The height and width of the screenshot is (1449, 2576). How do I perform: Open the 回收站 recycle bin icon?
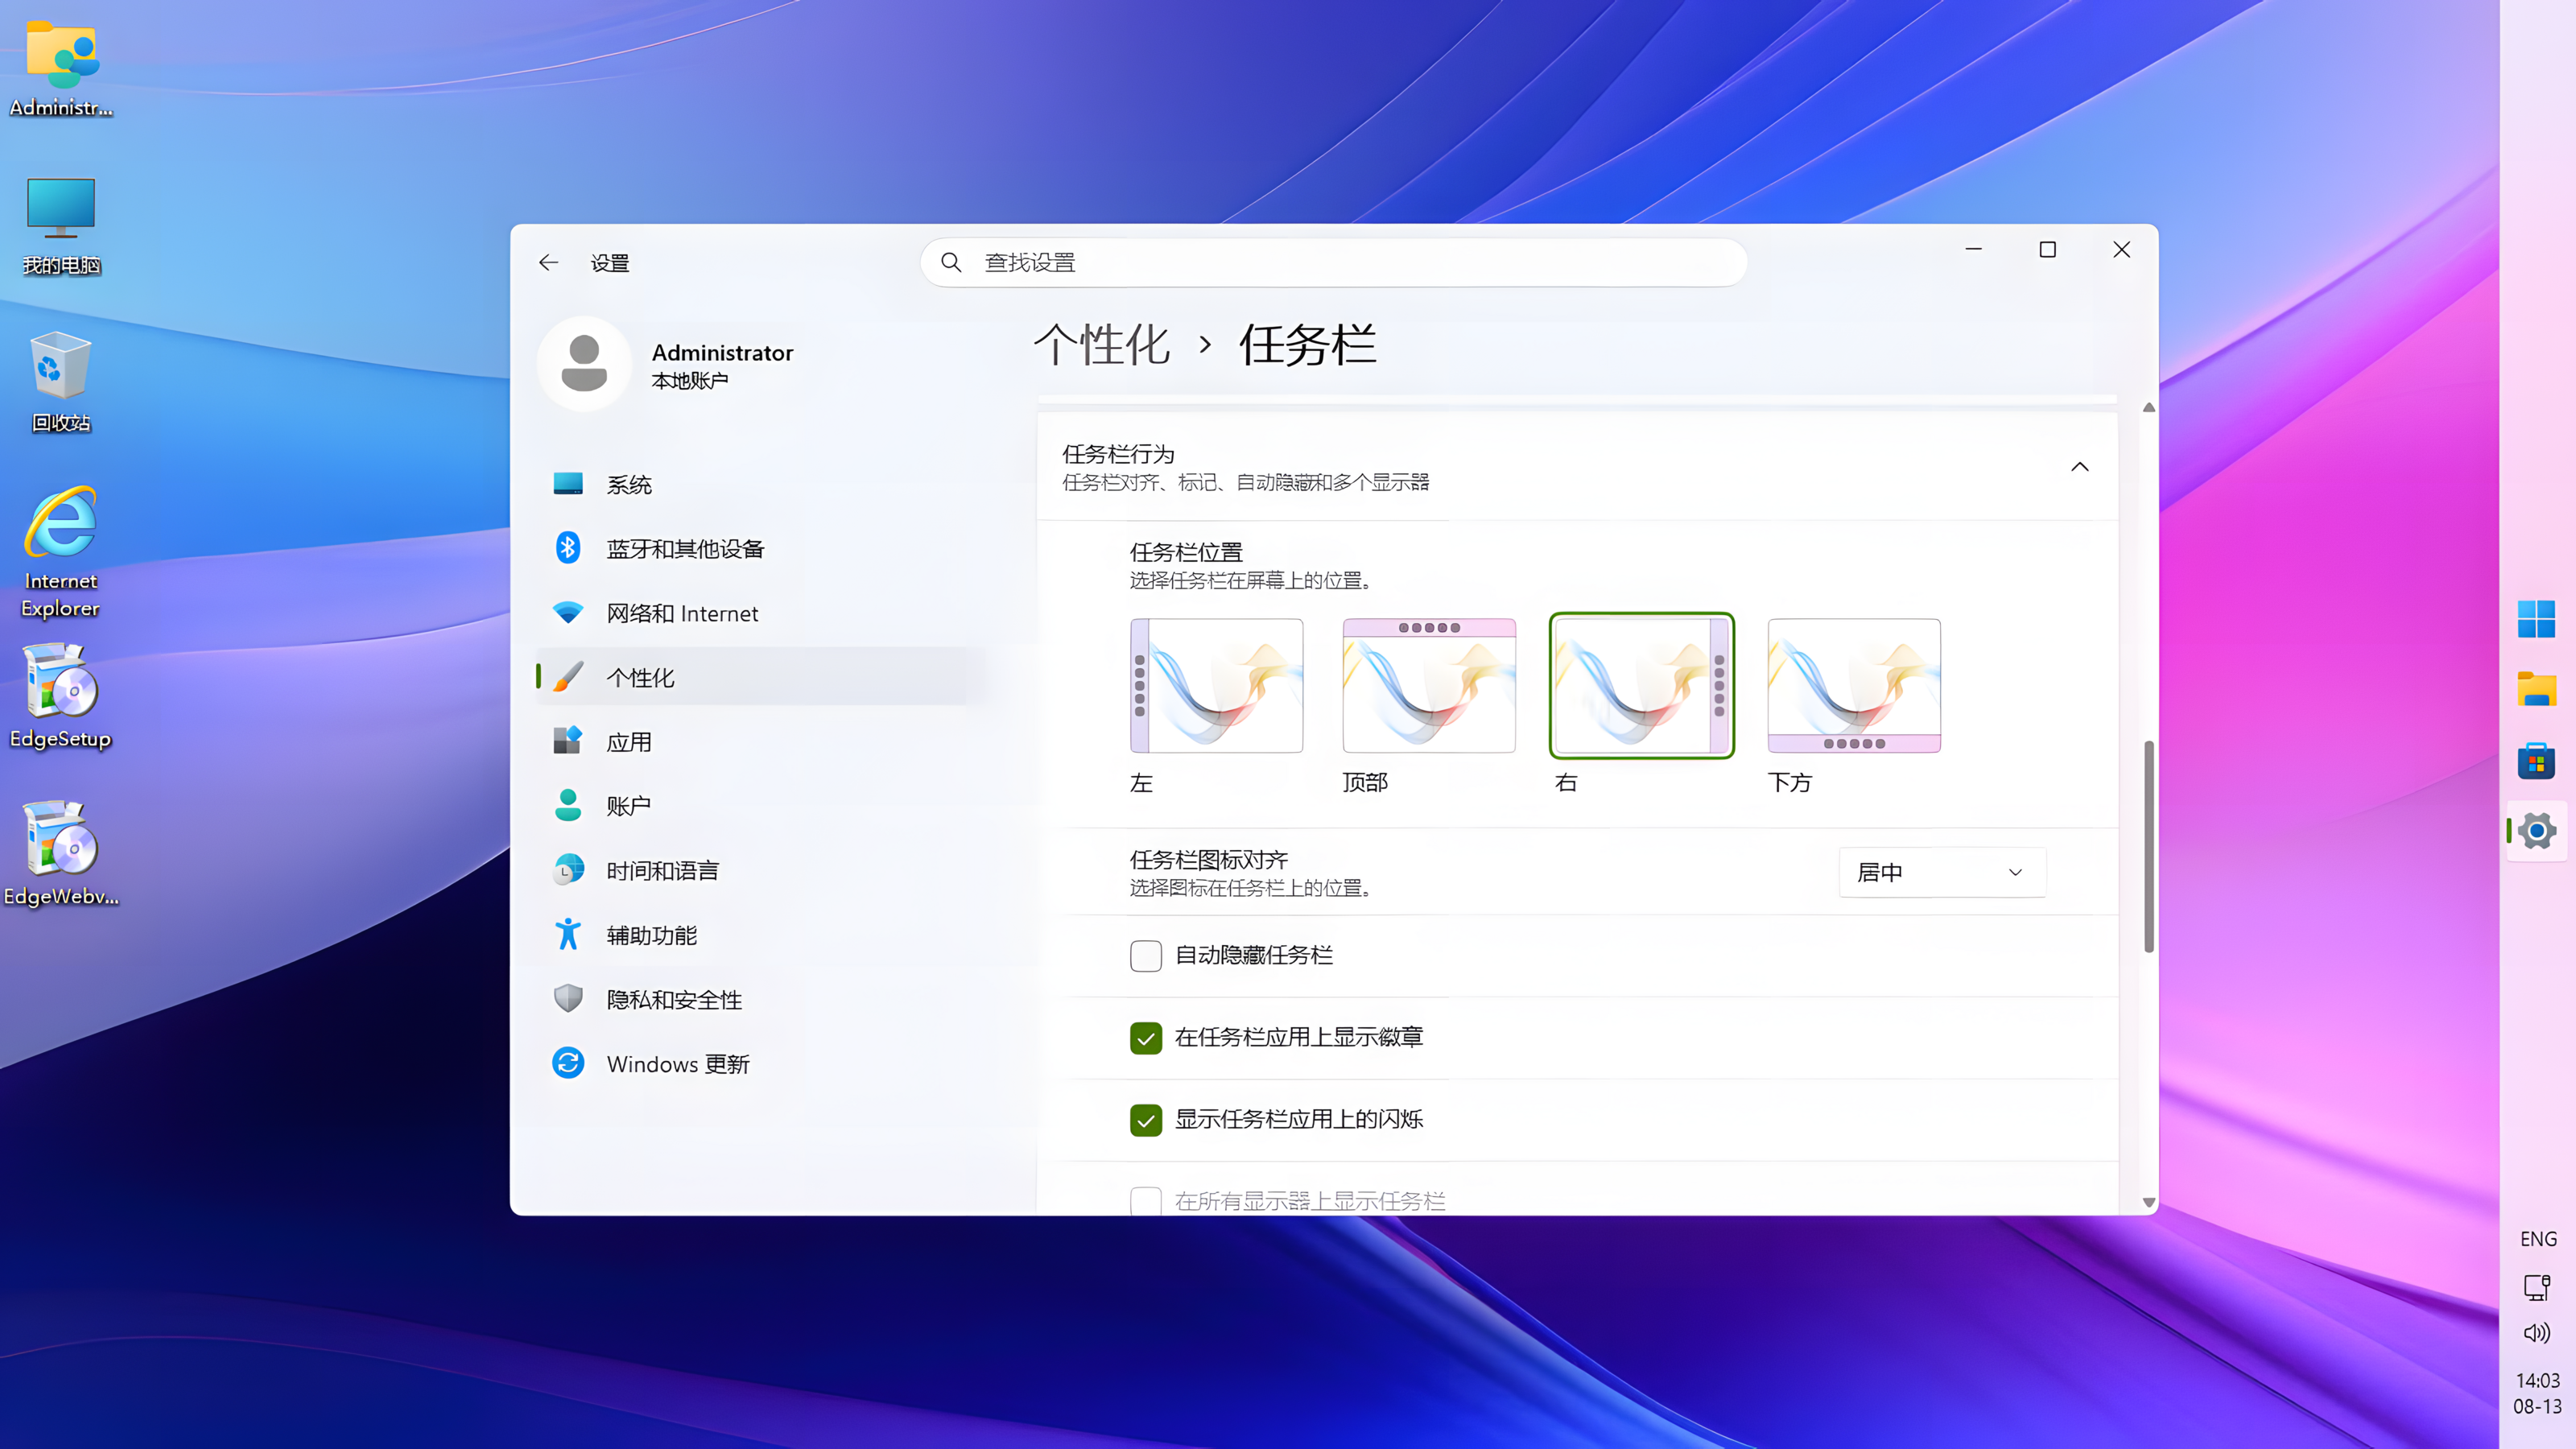pyautogui.click(x=61, y=383)
